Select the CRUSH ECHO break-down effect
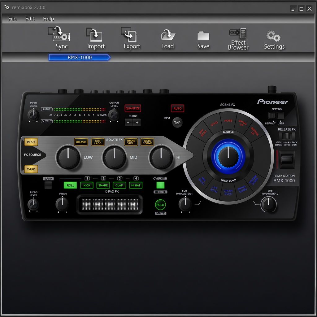Viewport: 317px width, 317px height. coord(228,192)
